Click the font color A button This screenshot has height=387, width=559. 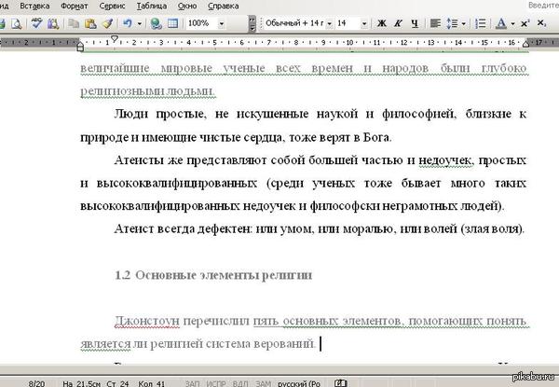pos(501,22)
